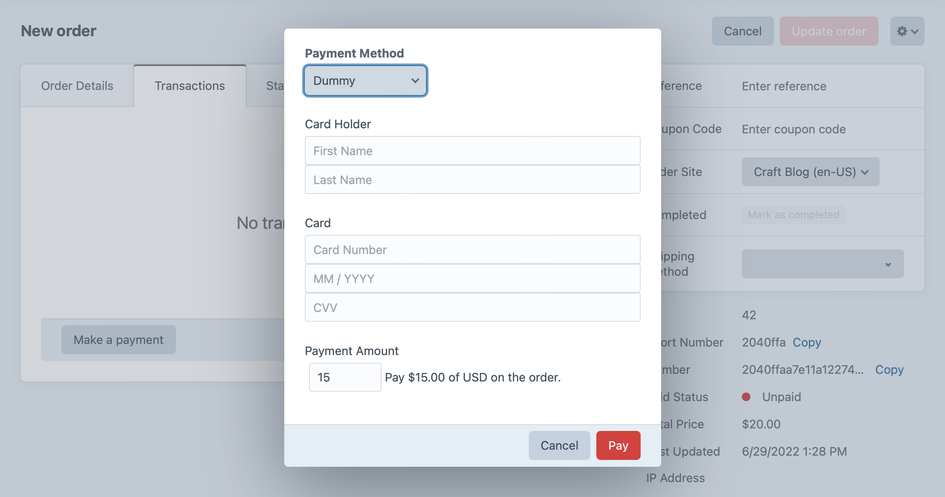Click Make a payment
Viewport: 945px width, 497px height.
click(118, 340)
